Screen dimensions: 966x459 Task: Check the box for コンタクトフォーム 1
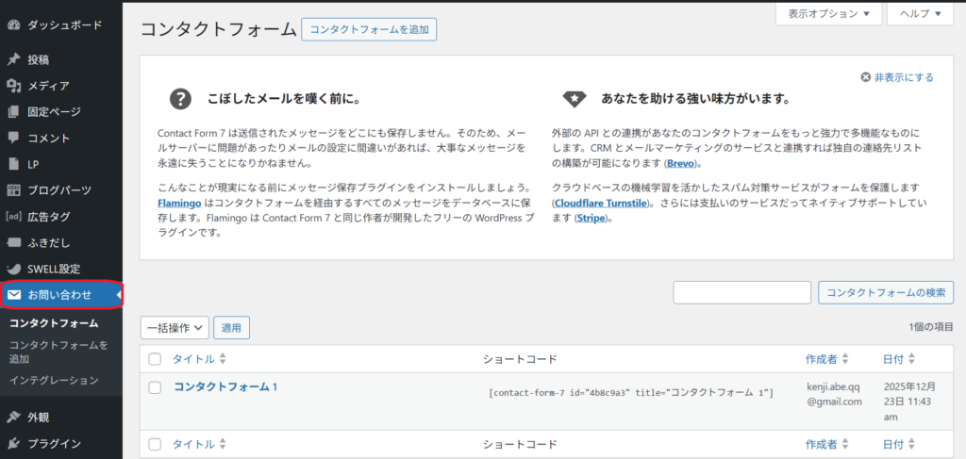[x=156, y=387]
